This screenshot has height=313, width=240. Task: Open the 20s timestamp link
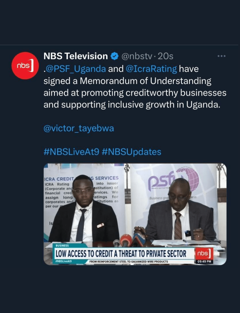tap(165, 56)
